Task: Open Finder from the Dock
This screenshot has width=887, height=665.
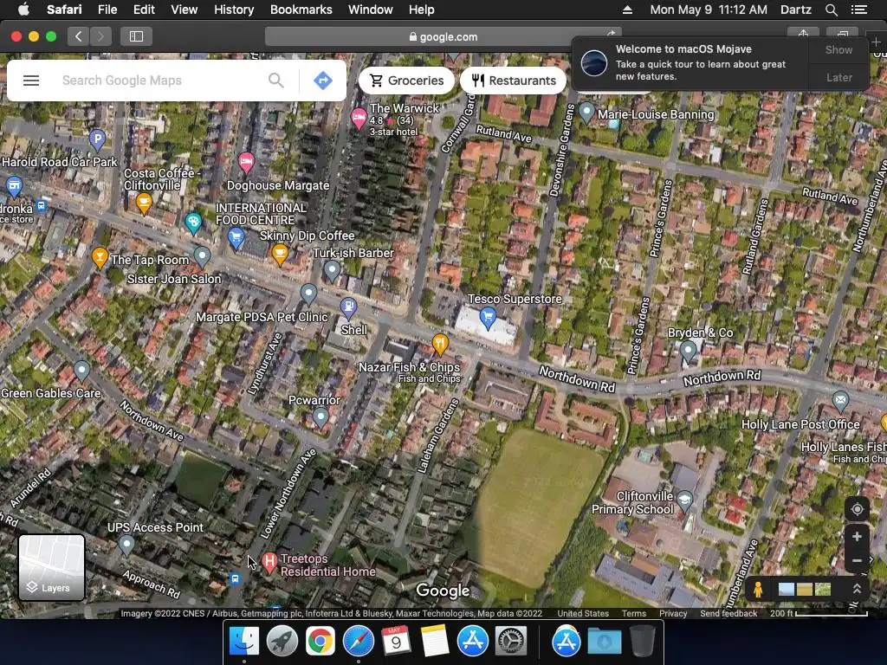Action: tap(243, 642)
